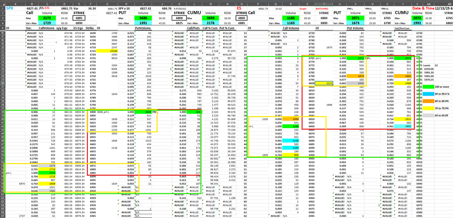Click the yellow '70 to 79.9%' legend swatch
Viewport: 453px width, 218px height.
click(428, 108)
